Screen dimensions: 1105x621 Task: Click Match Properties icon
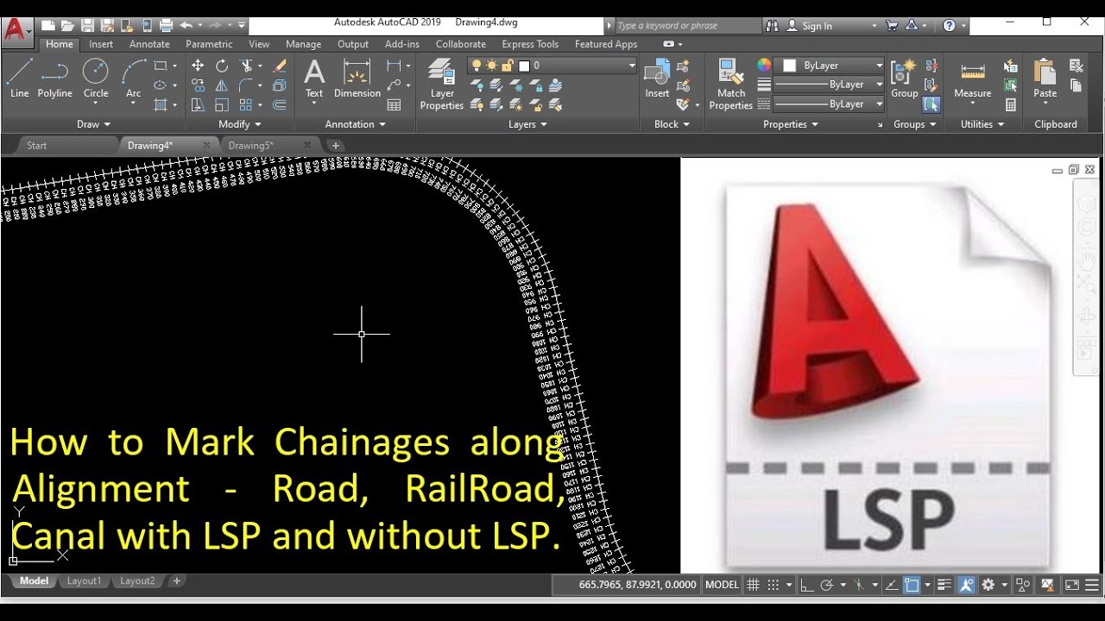(x=731, y=85)
